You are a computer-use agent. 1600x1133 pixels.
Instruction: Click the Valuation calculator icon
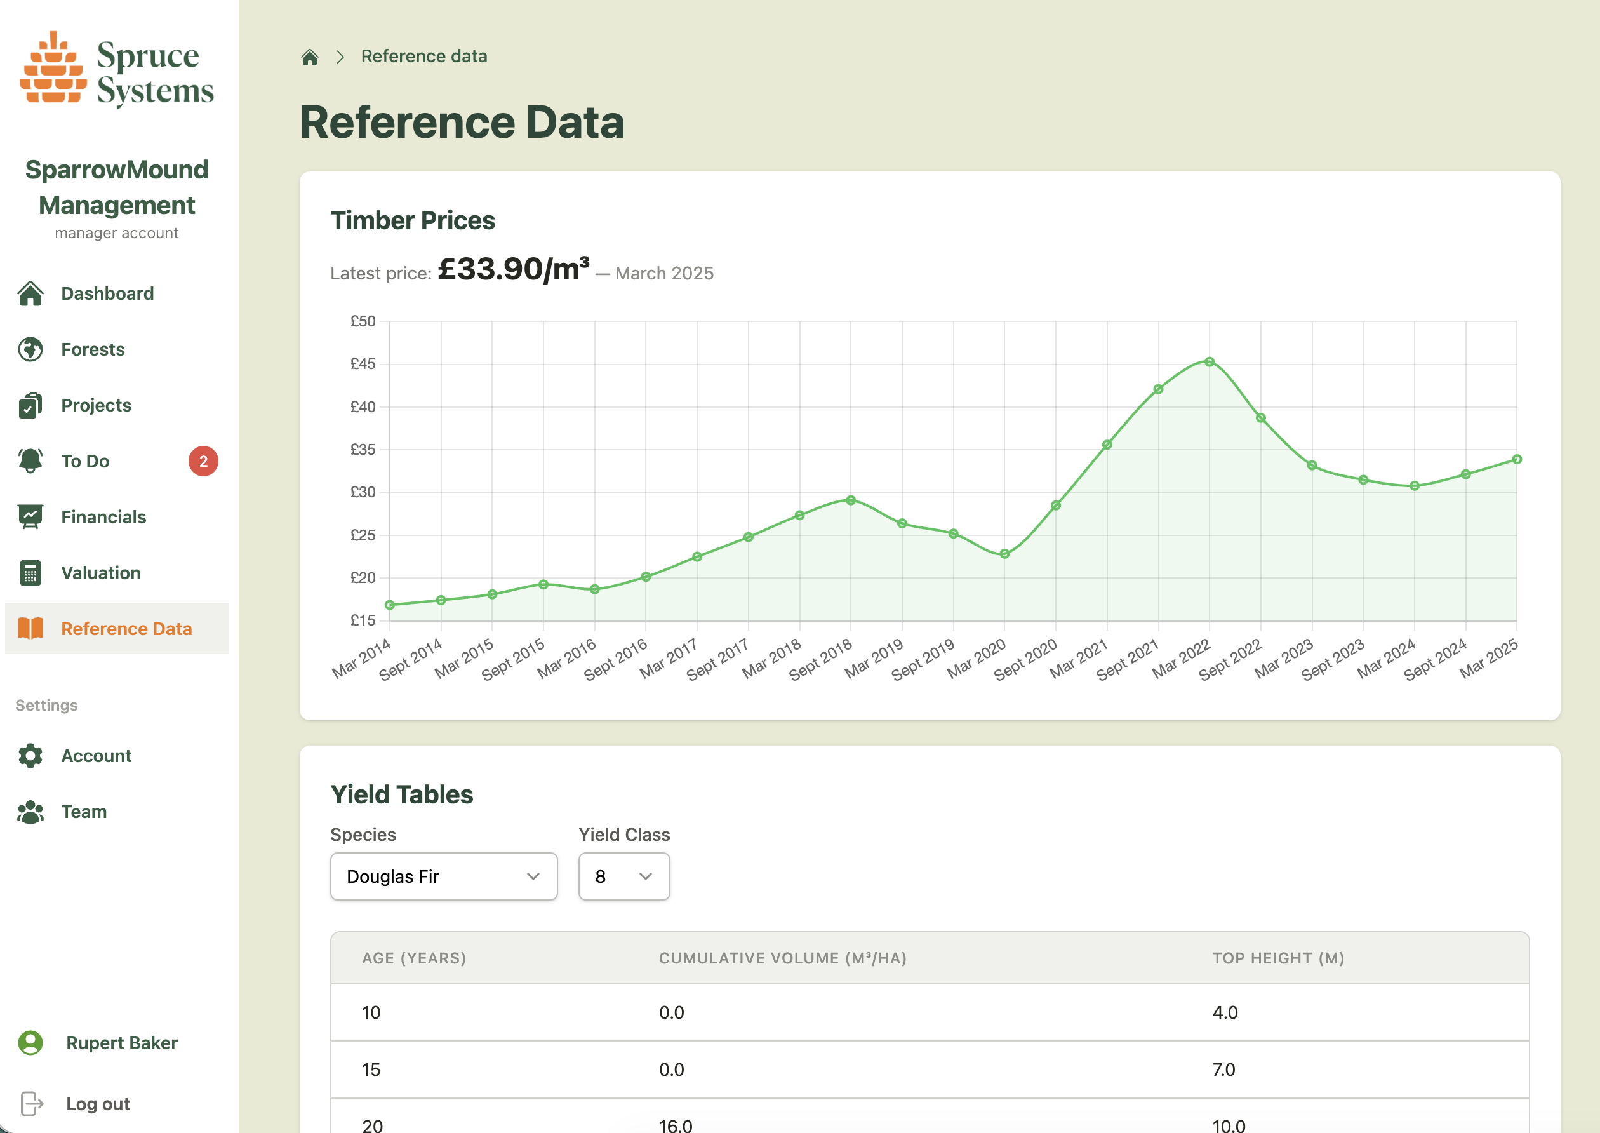(30, 573)
